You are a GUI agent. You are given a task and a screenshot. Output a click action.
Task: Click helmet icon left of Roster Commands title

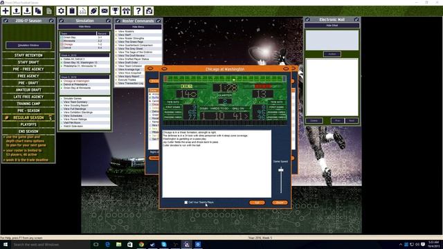pyautogui.click(x=118, y=21)
